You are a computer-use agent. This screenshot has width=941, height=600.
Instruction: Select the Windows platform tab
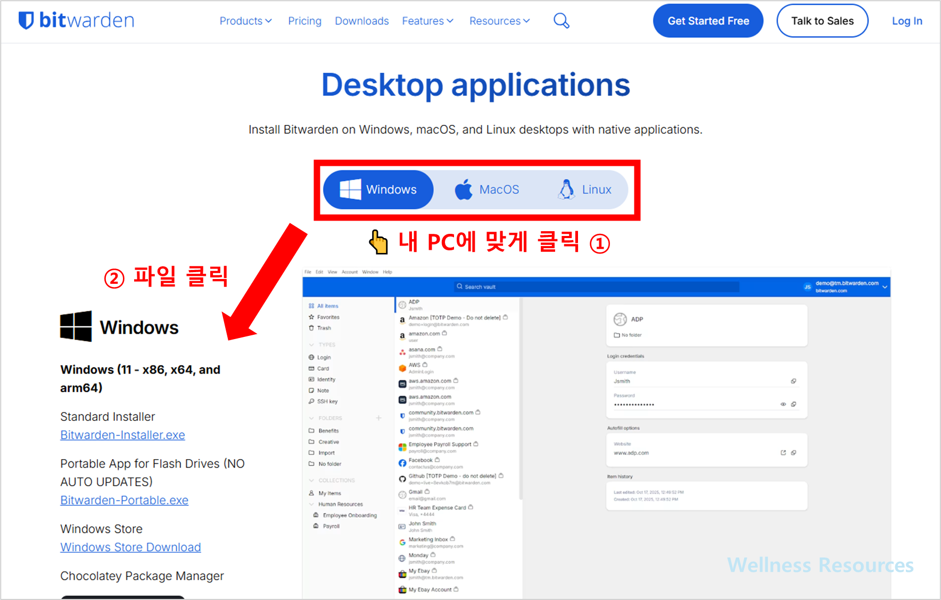[x=378, y=190]
